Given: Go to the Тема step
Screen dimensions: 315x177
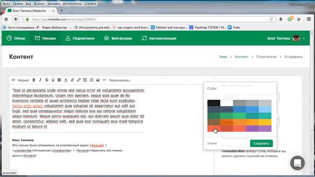Looking at the screenshot, I should coord(223,57).
